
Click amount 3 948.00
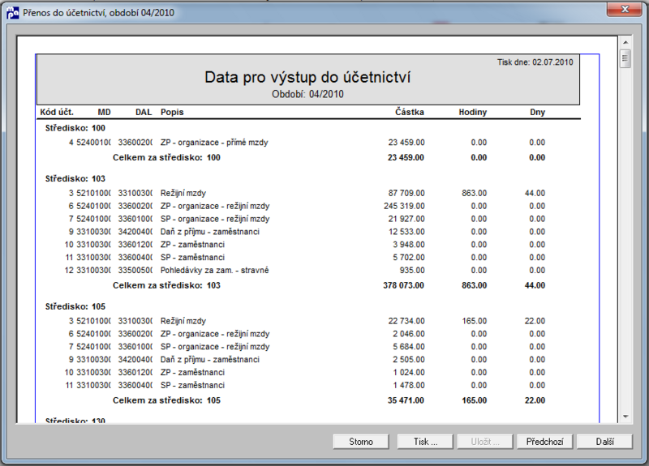(x=409, y=245)
